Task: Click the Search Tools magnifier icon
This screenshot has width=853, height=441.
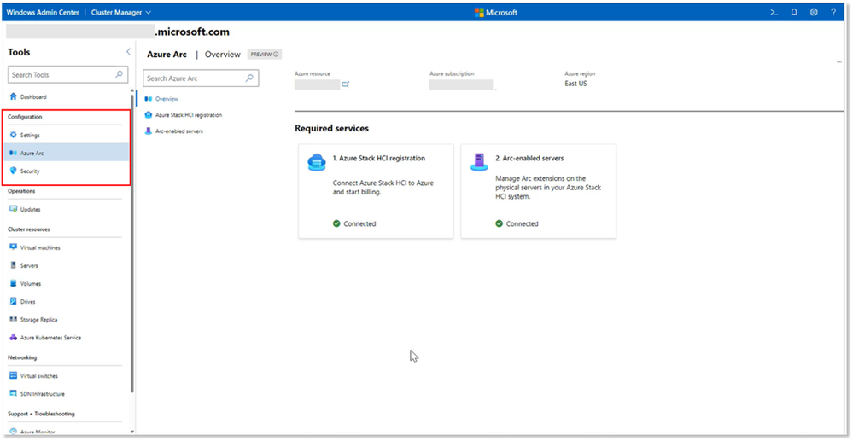Action: (x=120, y=74)
